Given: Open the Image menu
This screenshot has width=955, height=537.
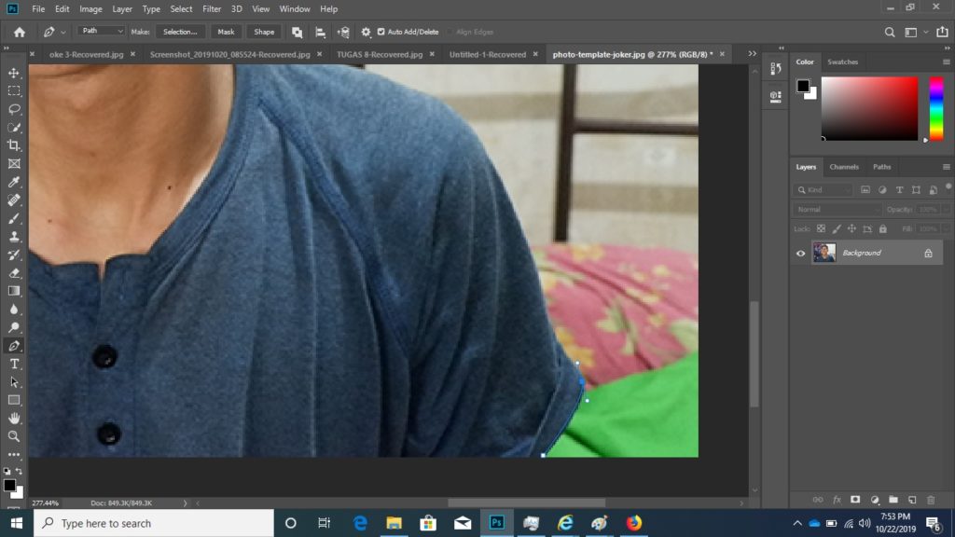Looking at the screenshot, I should pos(90,9).
